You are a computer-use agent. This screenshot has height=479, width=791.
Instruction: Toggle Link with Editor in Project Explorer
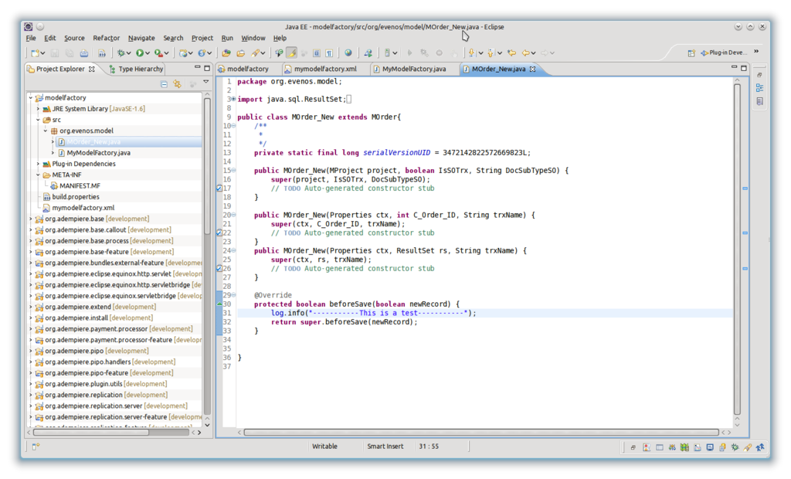[x=177, y=83]
